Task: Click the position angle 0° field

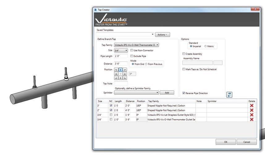Action: tap(132, 74)
